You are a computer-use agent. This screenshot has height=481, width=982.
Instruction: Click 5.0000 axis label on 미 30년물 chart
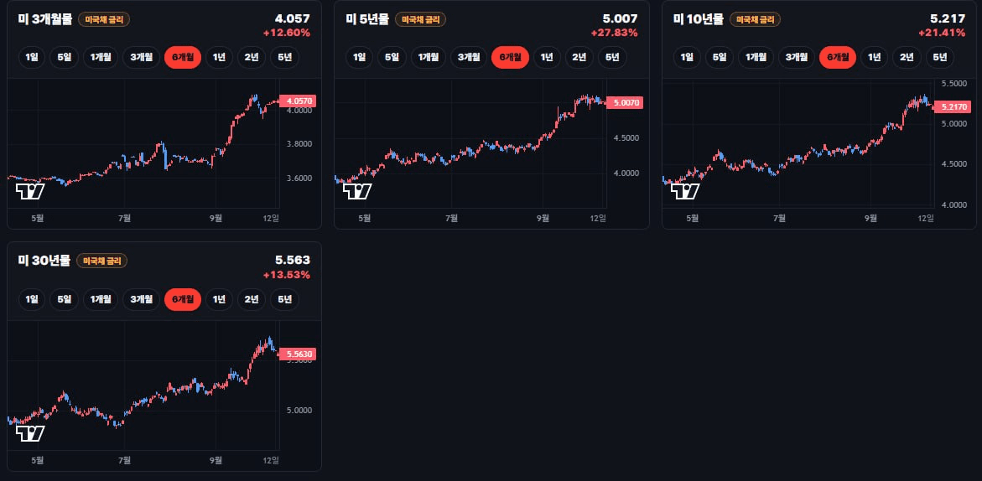298,411
